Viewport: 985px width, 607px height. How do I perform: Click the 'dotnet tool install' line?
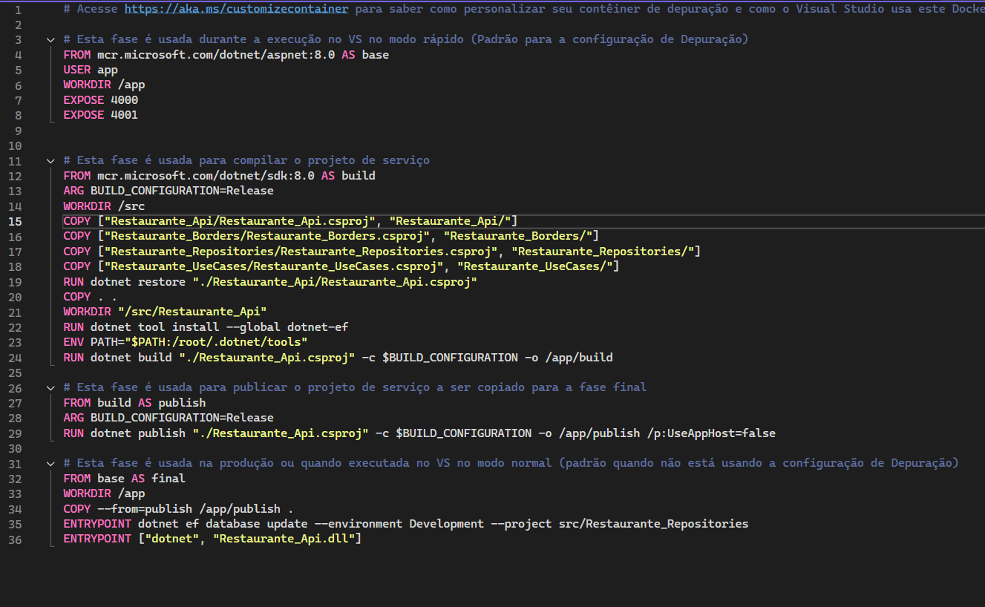click(x=206, y=327)
